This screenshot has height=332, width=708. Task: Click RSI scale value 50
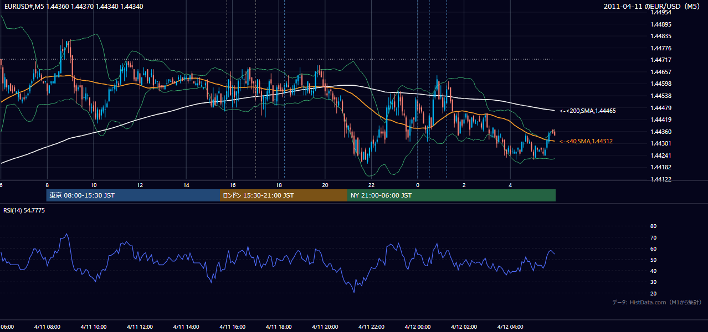(653, 260)
